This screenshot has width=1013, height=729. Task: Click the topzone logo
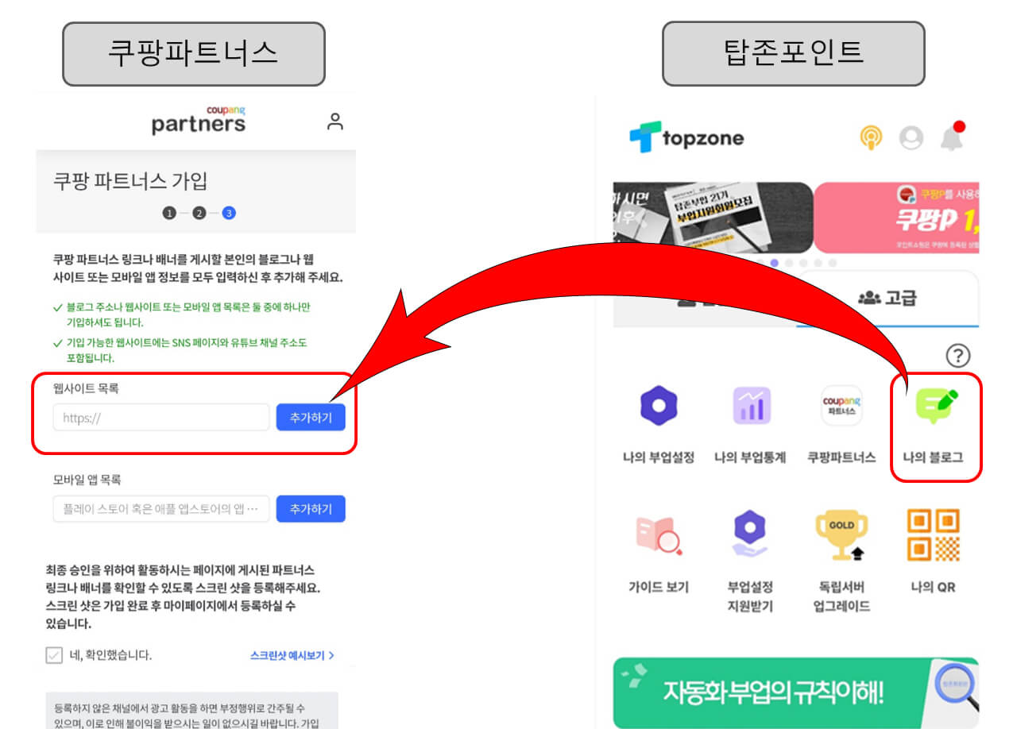(x=686, y=138)
